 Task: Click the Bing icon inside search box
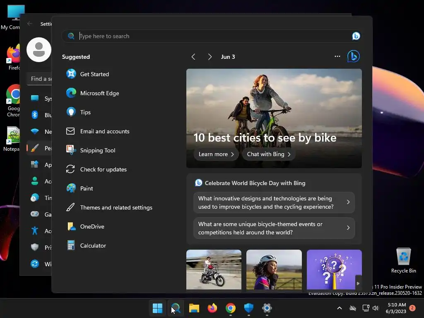[356, 36]
